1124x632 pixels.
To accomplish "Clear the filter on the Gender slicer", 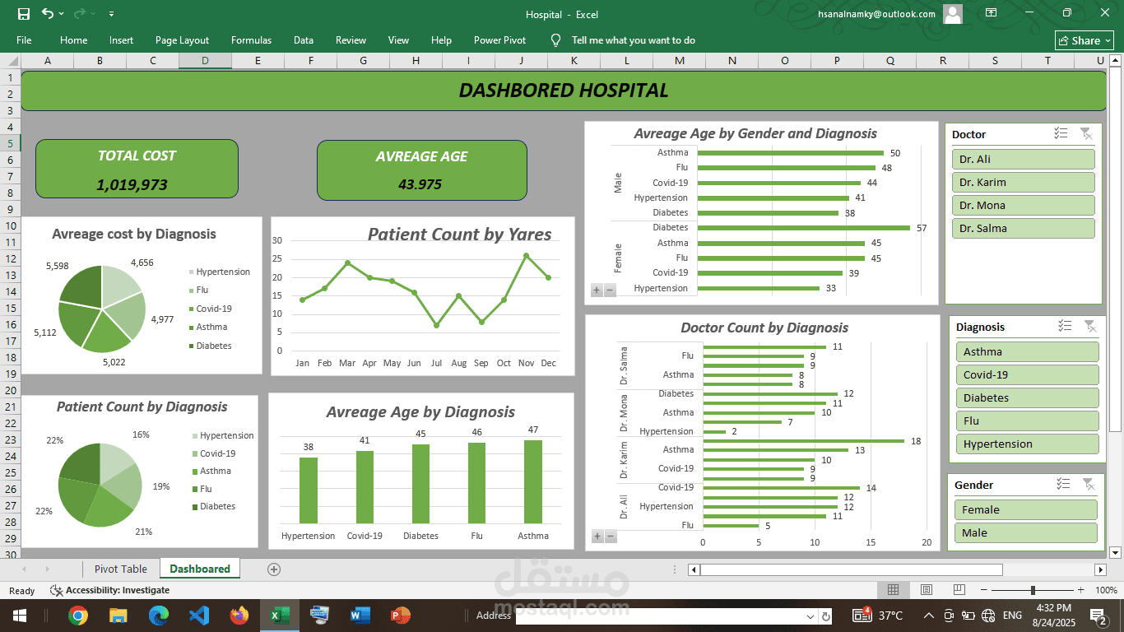I will click(1089, 484).
